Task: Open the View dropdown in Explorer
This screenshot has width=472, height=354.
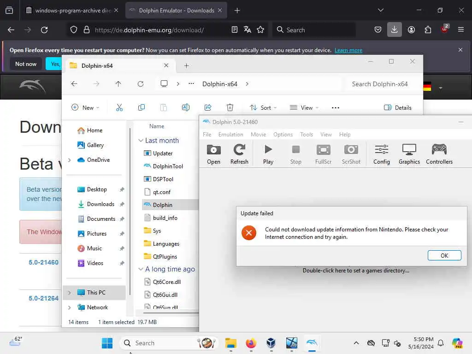Action: [x=304, y=107]
